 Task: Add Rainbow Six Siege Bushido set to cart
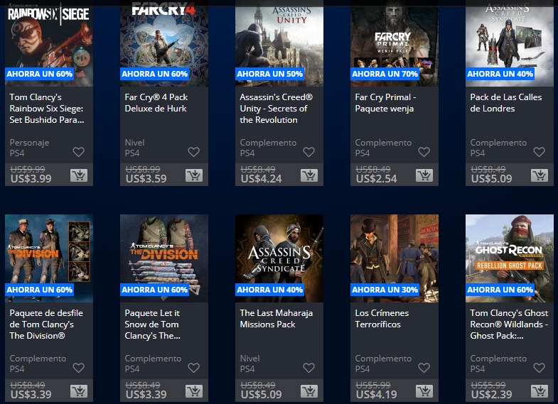(79, 175)
